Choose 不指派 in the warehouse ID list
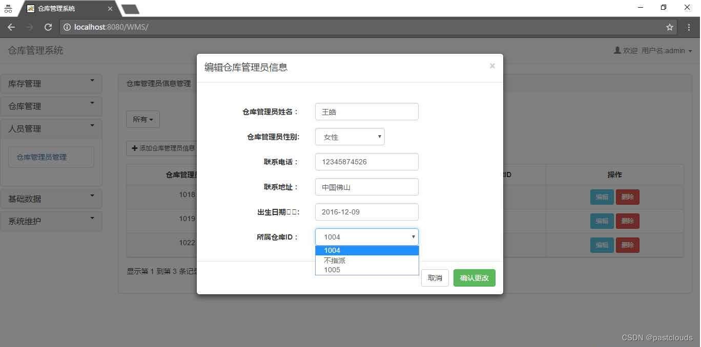701x347 pixels. coord(367,260)
